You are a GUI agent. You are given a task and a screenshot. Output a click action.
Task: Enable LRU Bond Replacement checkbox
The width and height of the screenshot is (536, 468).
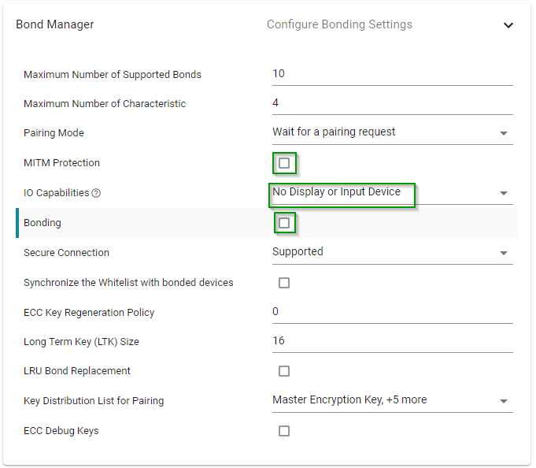(x=284, y=371)
